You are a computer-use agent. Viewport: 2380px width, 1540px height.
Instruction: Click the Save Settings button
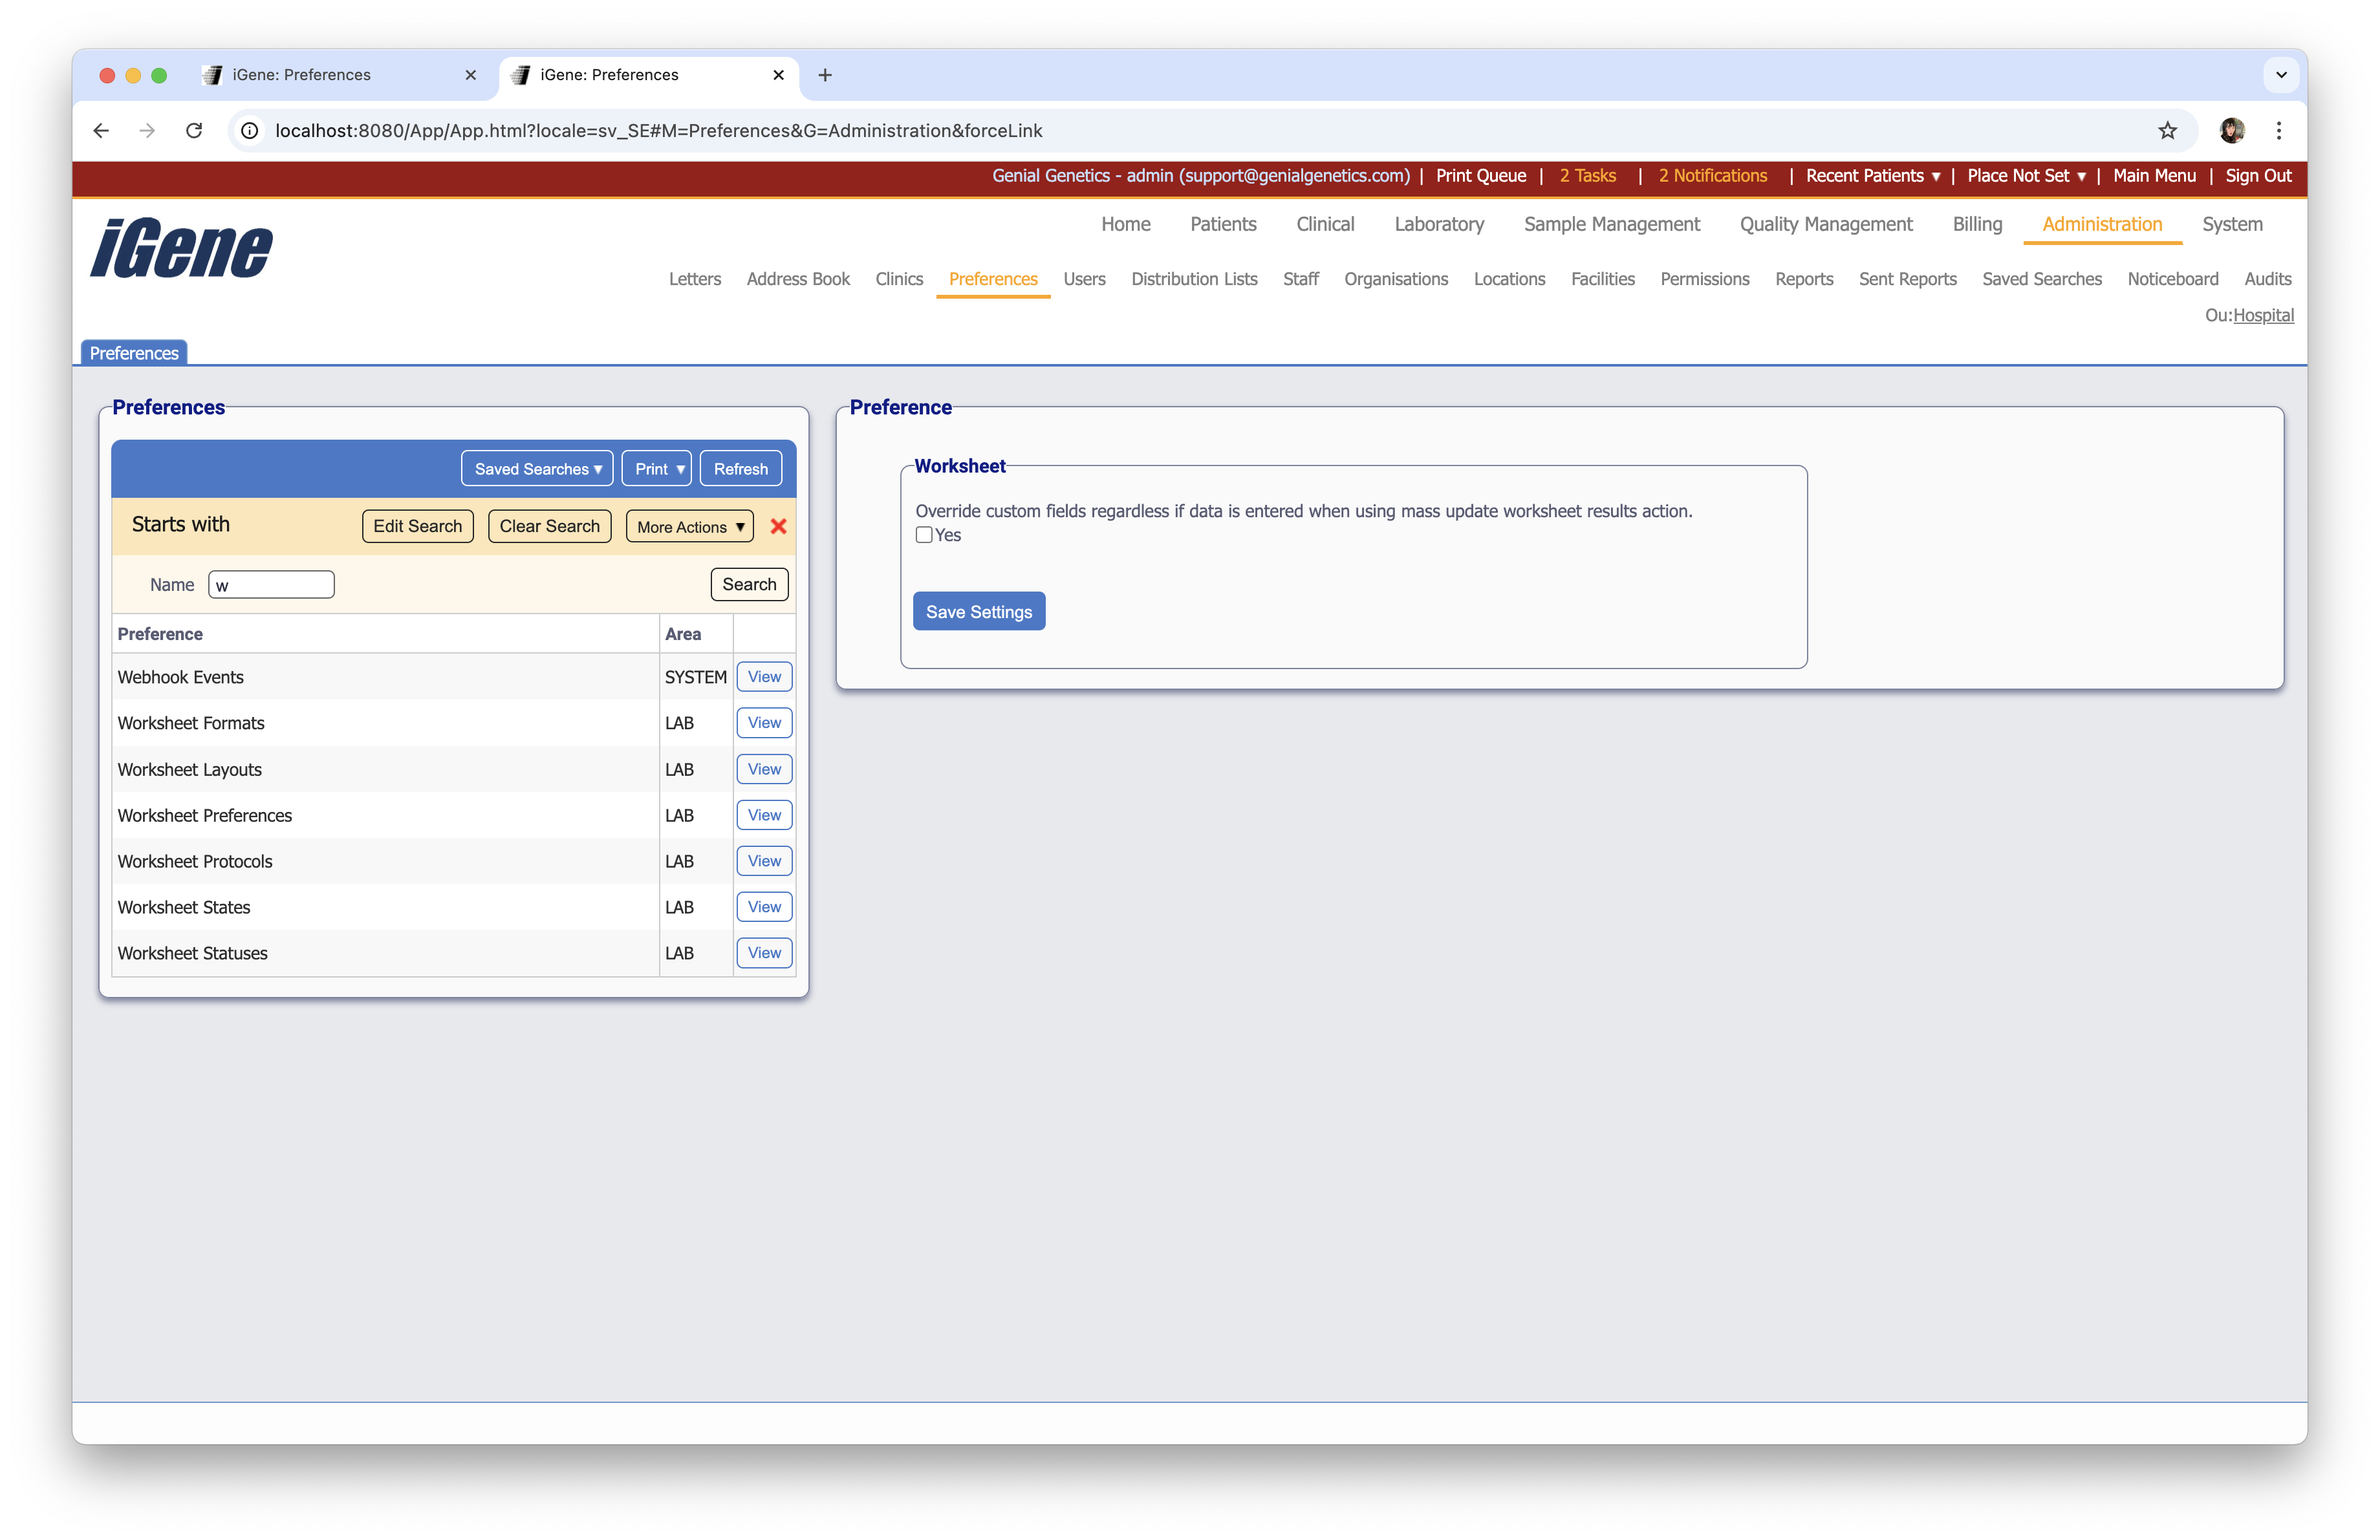[x=978, y=610]
